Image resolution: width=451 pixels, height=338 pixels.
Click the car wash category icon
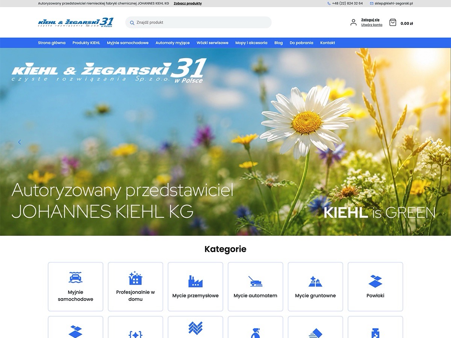[76, 278]
